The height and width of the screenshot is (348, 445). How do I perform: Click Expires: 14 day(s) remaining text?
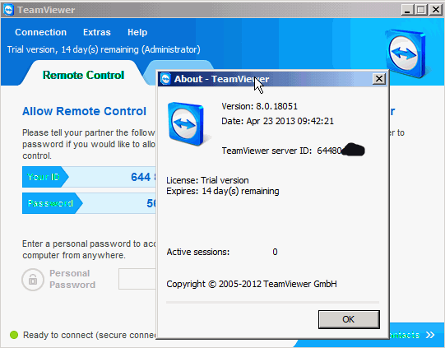(223, 191)
